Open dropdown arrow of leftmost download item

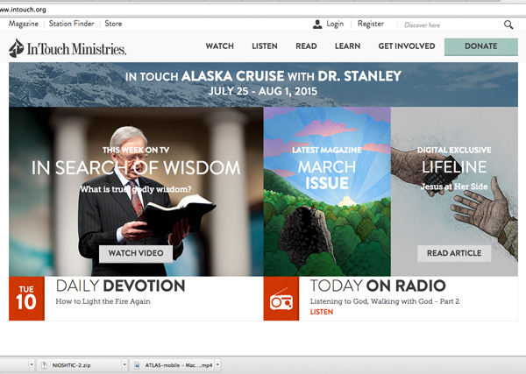32,364
